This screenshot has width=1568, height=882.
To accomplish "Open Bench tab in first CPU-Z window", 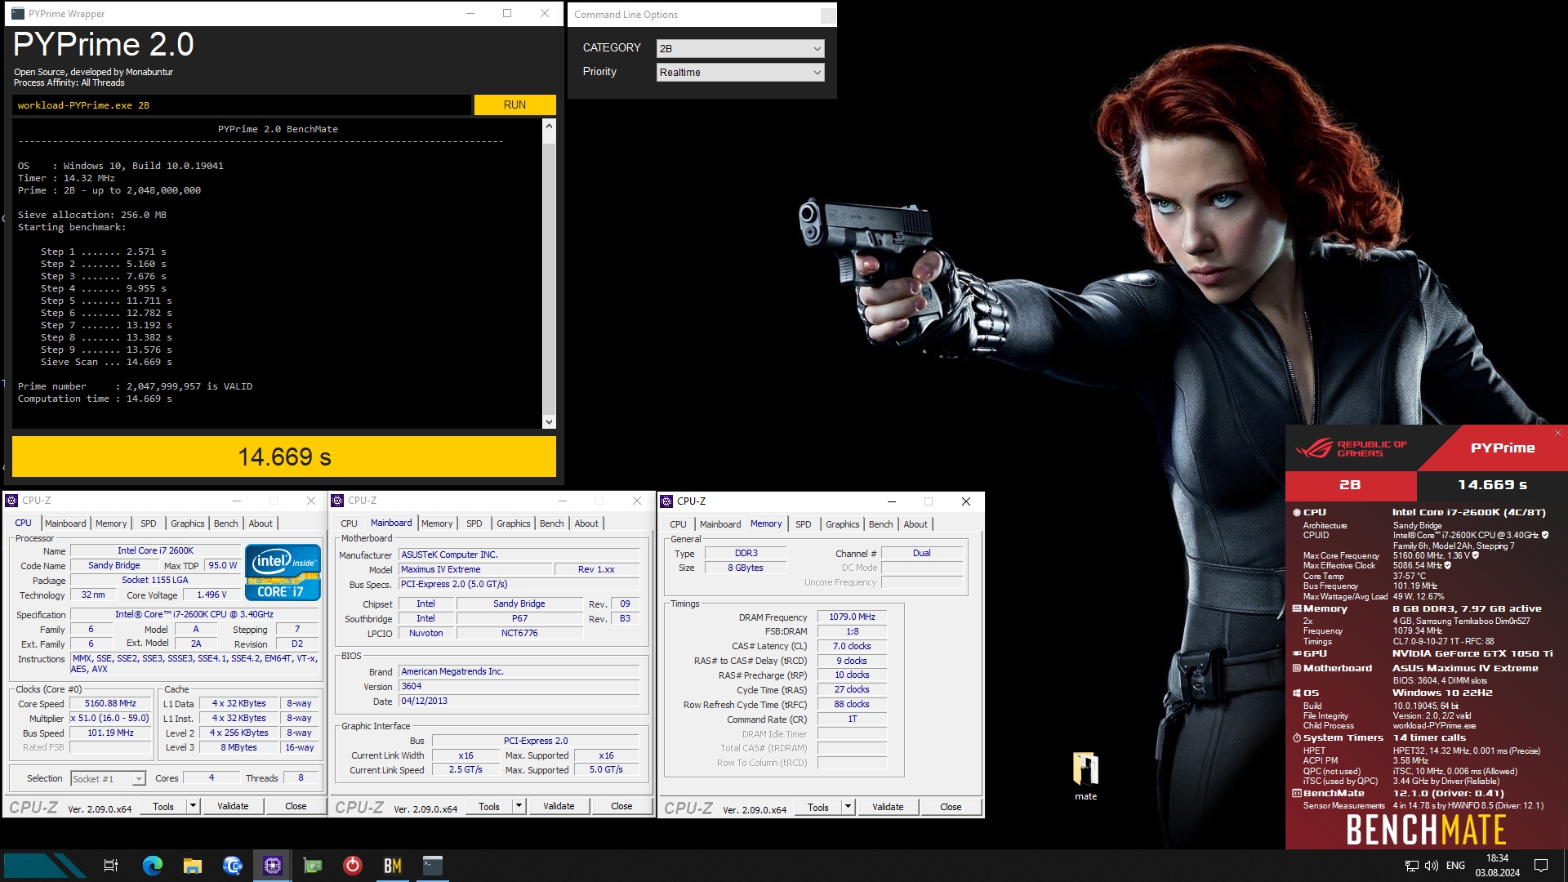I will coord(226,523).
